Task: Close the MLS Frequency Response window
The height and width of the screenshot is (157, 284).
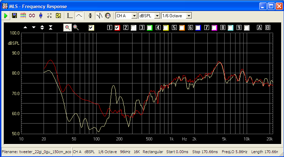Action: coord(279,6)
